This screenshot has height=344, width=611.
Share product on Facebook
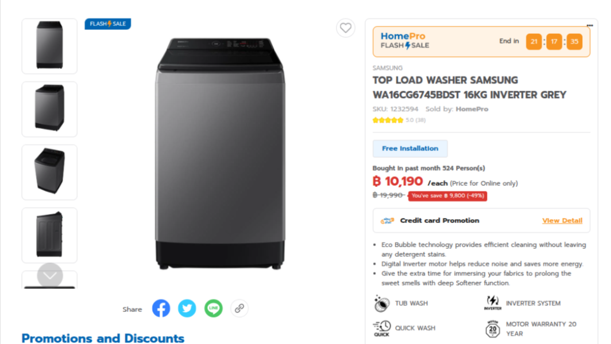161,308
